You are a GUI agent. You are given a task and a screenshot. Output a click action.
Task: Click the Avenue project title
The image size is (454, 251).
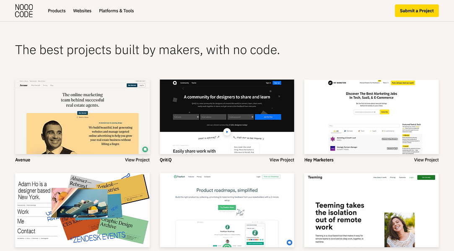coord(23,160)
